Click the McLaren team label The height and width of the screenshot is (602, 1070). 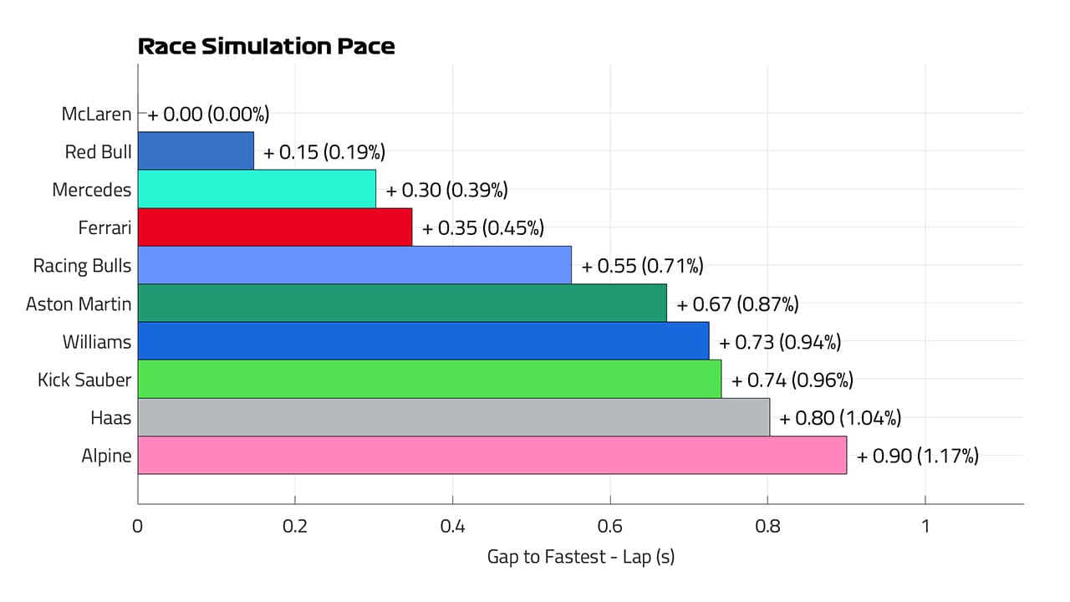tap(96, 114)
